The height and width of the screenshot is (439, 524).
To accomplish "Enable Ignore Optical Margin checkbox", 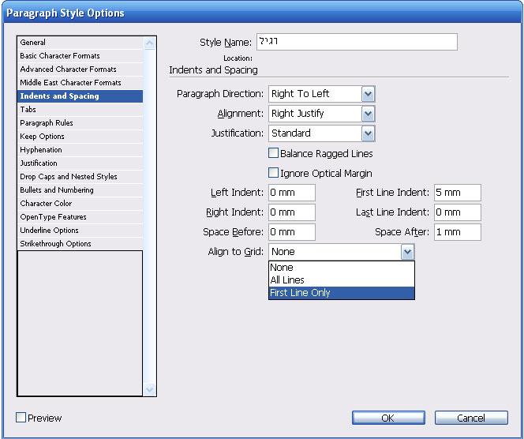I will (x=273, y=173).
